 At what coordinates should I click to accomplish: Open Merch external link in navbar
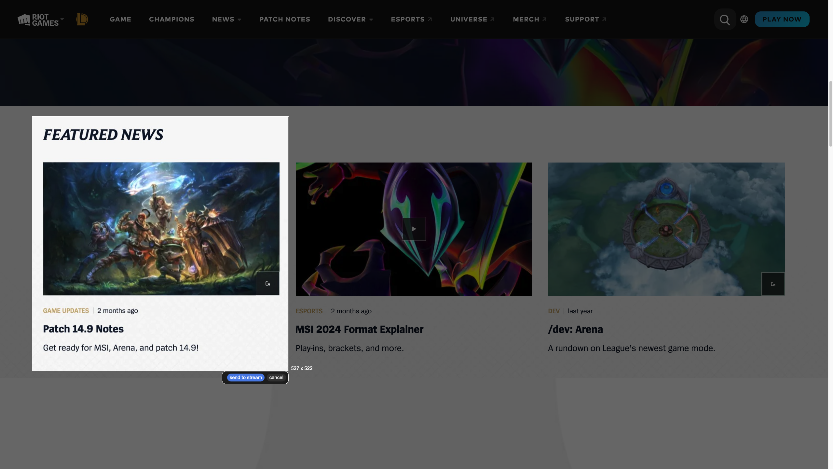pyautogui.click(x=529, y=19)
